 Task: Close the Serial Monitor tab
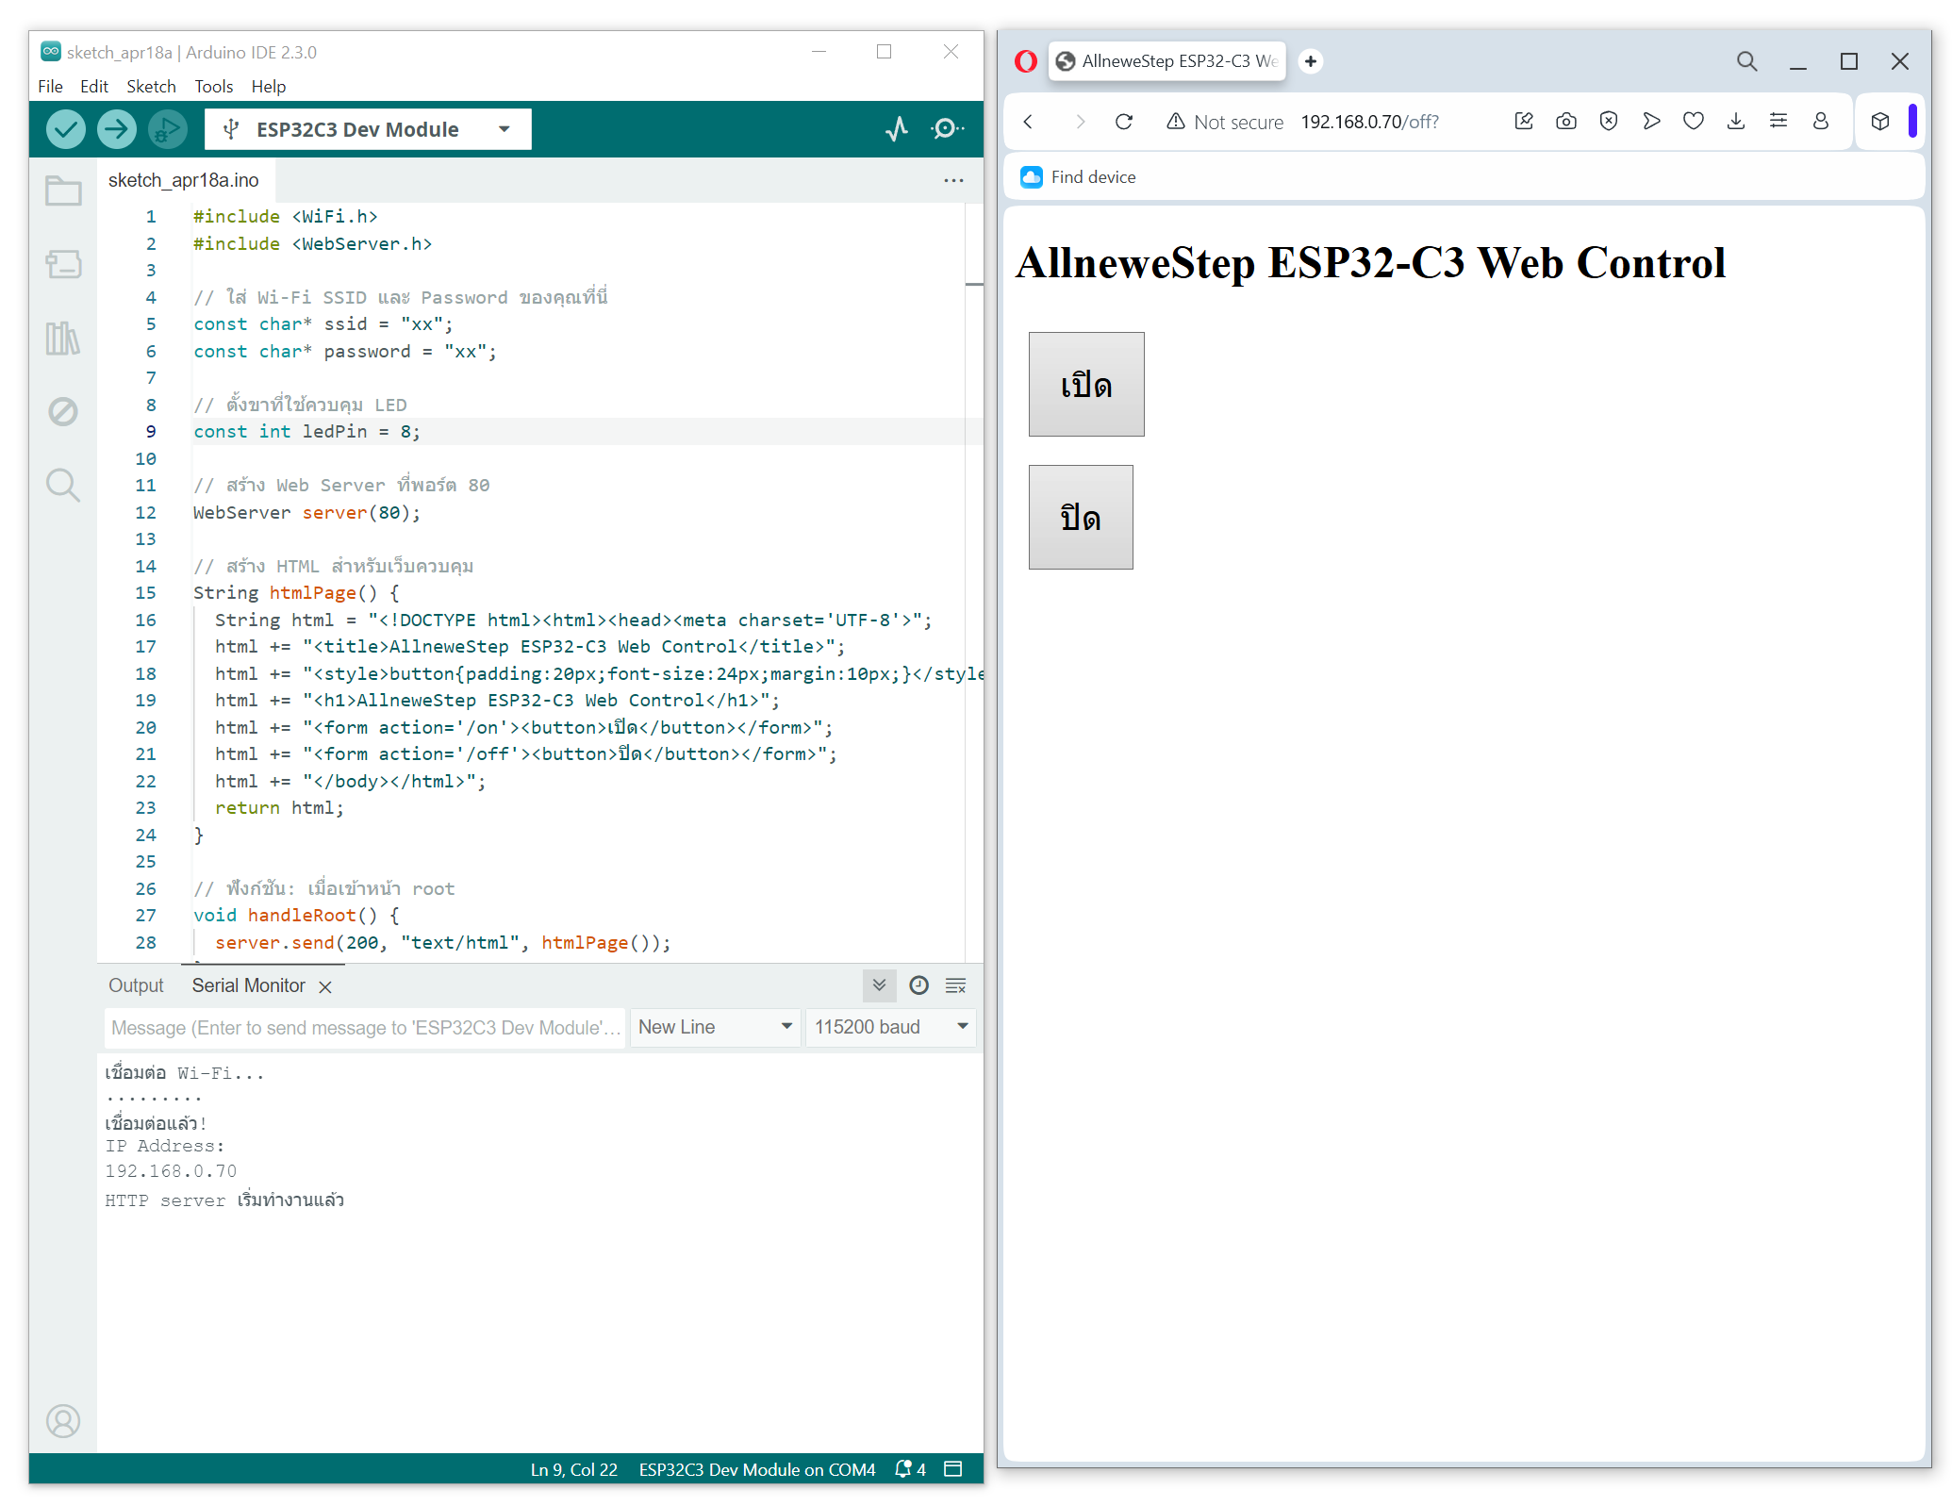325,987
